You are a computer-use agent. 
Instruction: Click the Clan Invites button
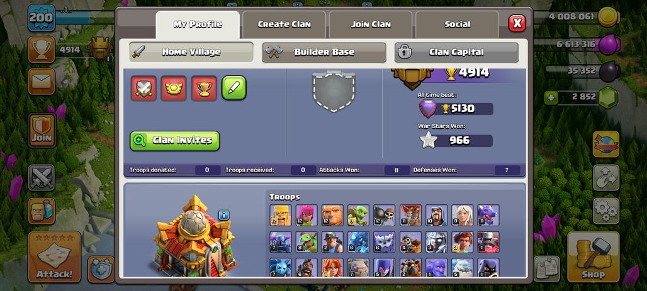(x=175, y=141)
